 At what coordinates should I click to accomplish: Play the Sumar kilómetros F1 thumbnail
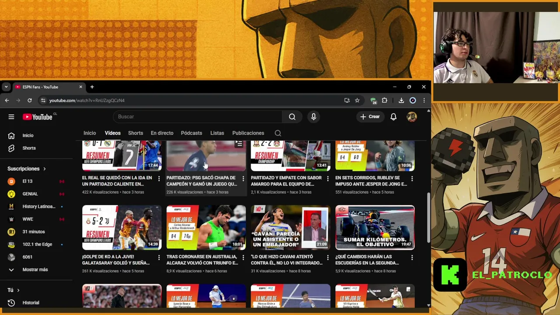(x=375, y=227)
